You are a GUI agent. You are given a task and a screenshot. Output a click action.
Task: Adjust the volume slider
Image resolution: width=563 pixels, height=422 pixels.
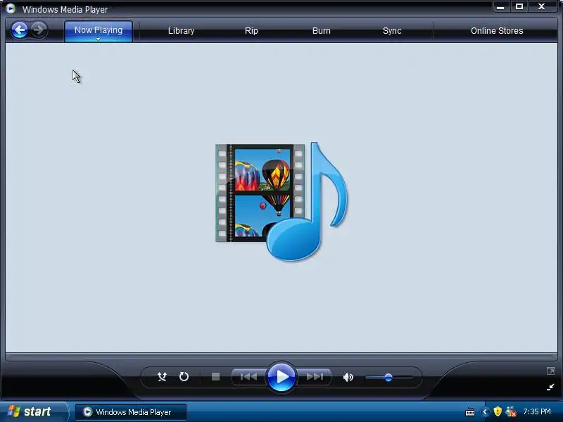click(389, 377)
